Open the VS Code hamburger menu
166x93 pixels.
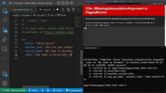point(10,3)
